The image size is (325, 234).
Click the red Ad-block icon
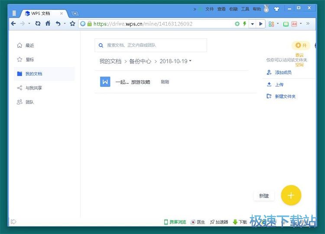[x=294, y=24]
